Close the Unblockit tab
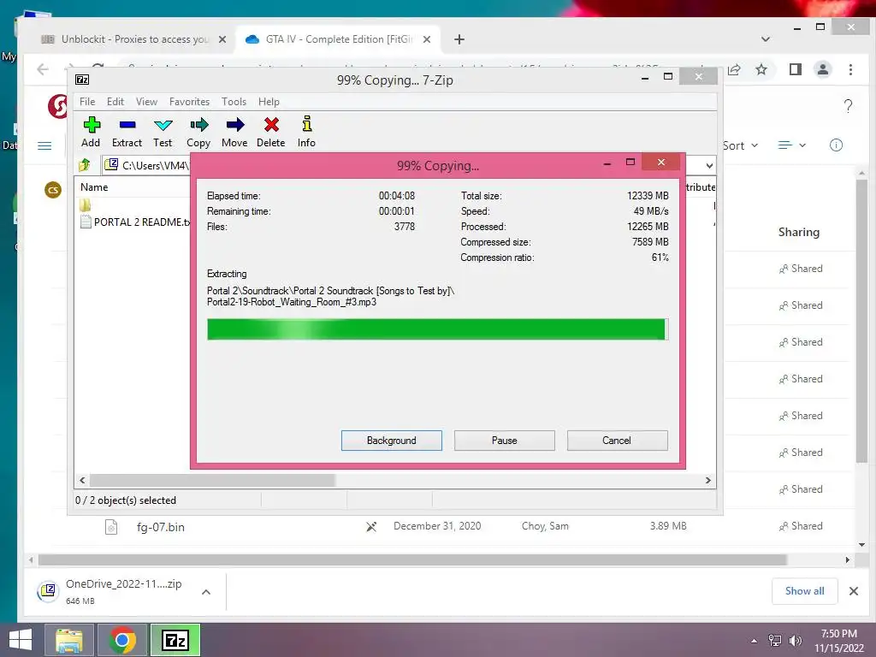Viewport: 876px width, 657px height. coord(222,39)
